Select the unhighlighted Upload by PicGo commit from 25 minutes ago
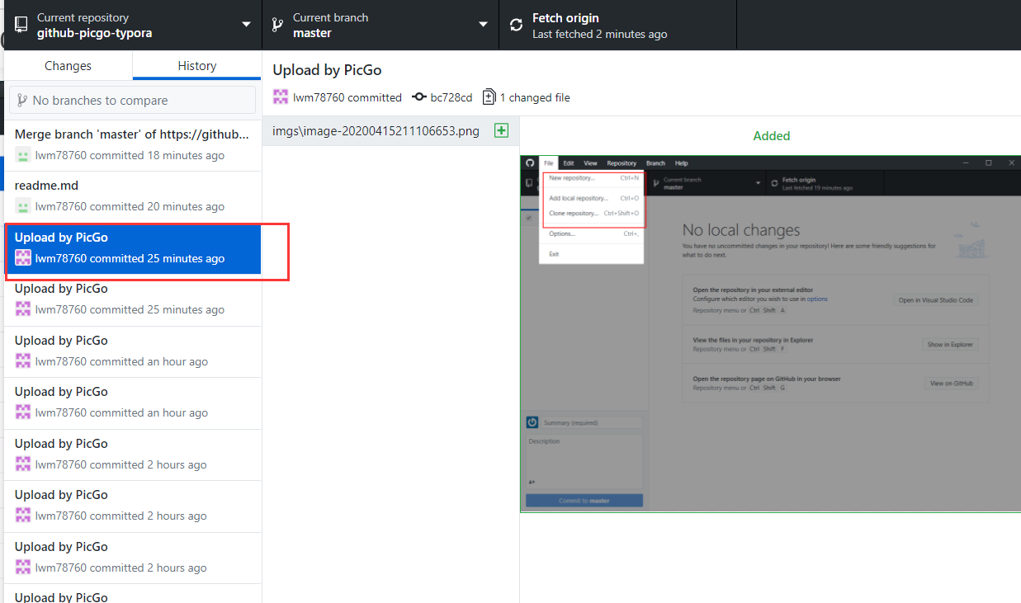1021x603 pixels. click(133, 299)
